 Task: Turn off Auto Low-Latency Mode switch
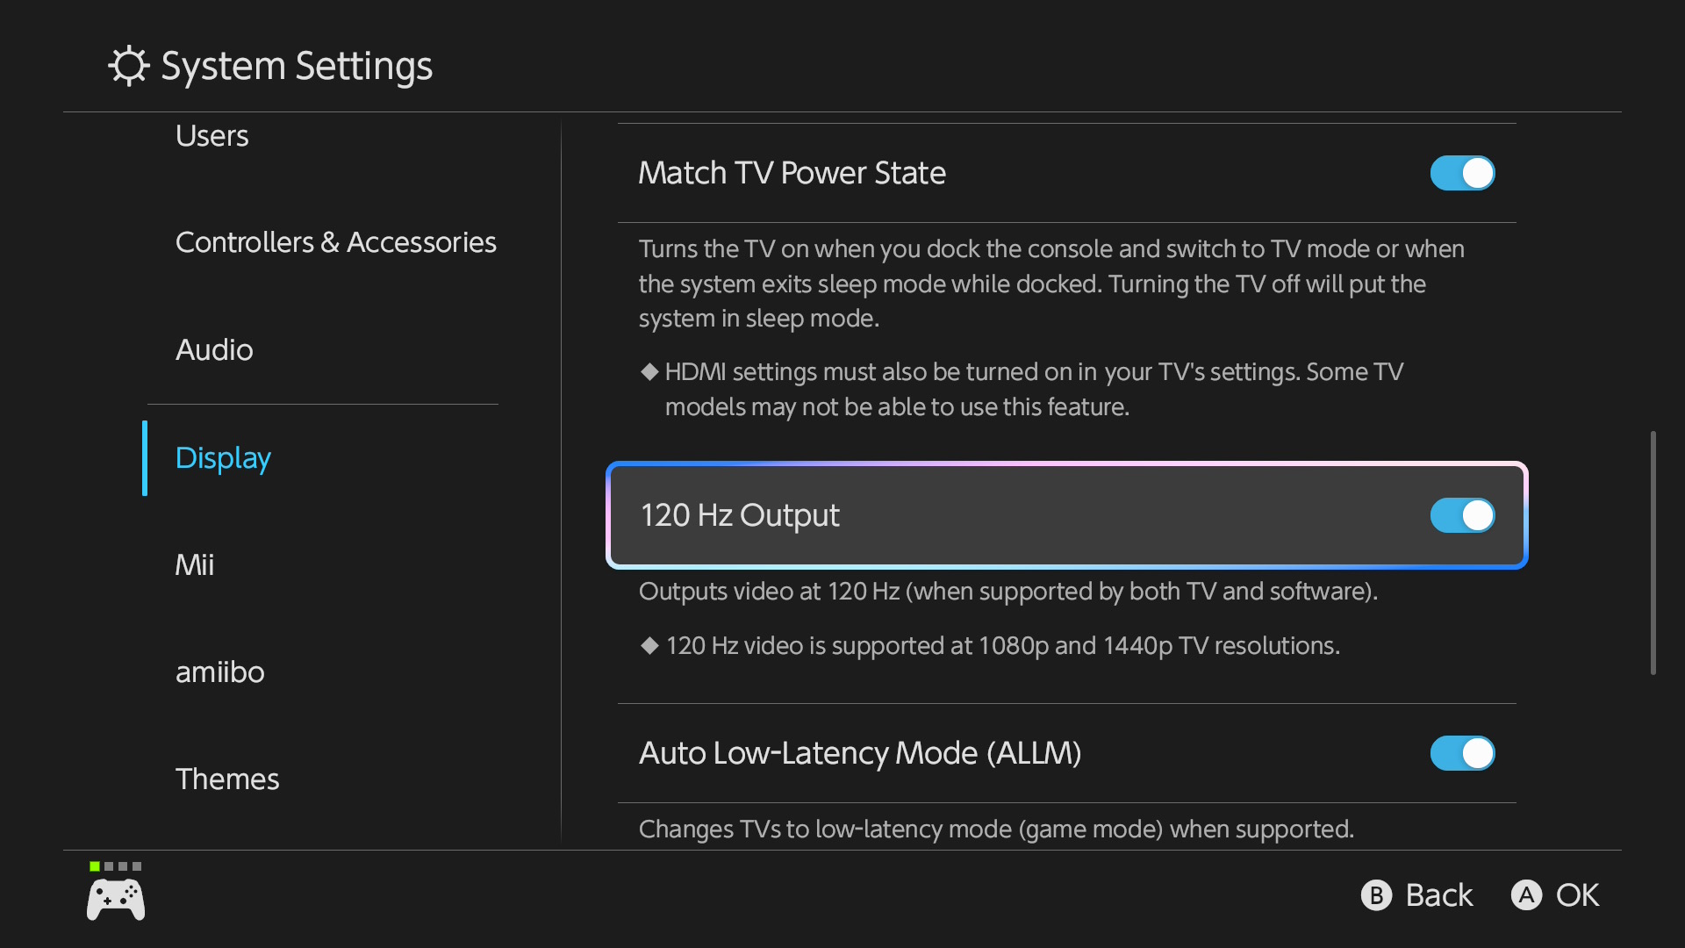[x=1462, y=753]
